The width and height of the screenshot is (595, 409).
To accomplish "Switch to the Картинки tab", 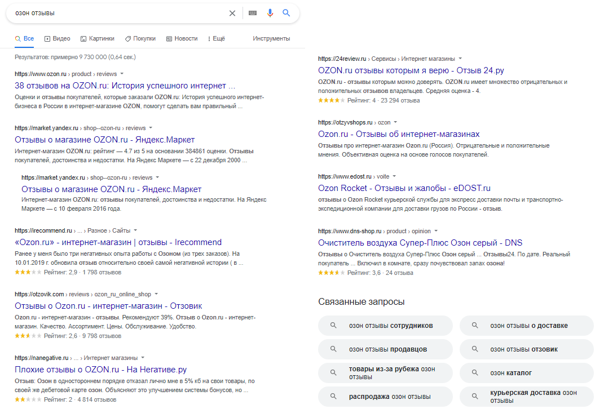I will pos(97,39).
